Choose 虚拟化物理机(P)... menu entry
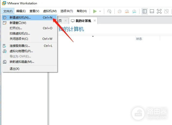This screenshot has width=172, height=125. click(29, 51)
